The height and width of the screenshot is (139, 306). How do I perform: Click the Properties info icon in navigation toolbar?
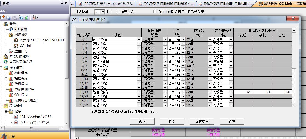[21, 18]
